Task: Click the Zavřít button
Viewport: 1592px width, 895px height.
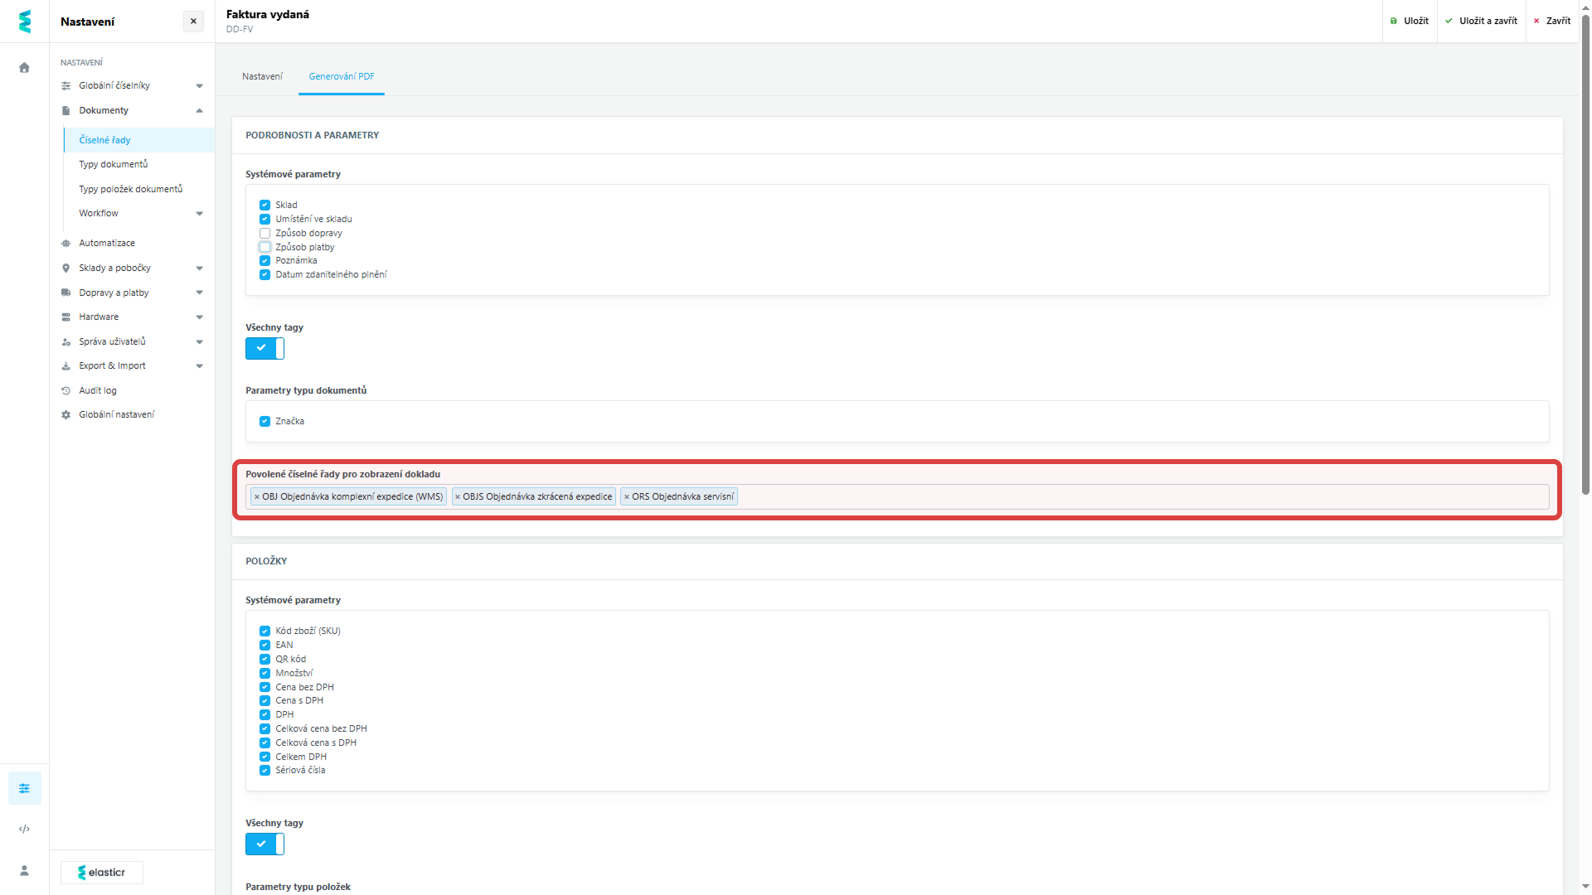Action: (1552, 21)
